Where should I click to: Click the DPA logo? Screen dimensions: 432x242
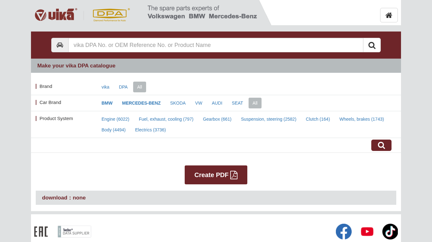coord(111,15)
